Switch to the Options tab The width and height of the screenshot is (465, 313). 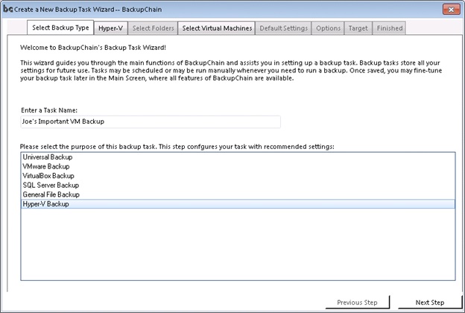tap(328, 28)
